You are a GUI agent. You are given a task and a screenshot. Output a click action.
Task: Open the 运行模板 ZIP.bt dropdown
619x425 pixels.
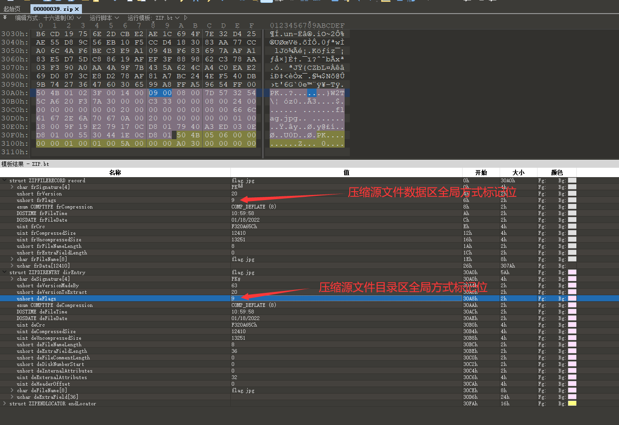click(154, 18)
